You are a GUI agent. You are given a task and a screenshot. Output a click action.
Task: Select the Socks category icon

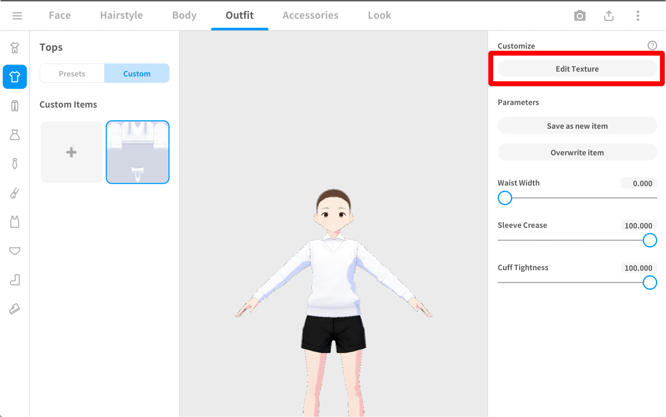15,280
